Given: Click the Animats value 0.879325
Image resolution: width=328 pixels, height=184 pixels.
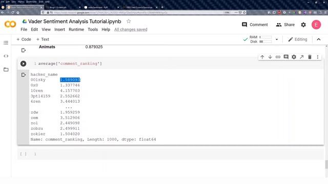Looking at the screenshot, I should coord(94,47).
